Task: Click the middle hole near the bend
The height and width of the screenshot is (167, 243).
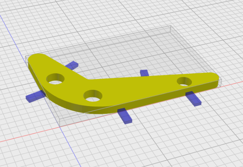Action: (x=93, y=96)
